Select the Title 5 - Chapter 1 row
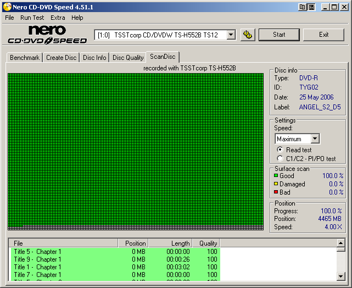 (x=115, y=251)
